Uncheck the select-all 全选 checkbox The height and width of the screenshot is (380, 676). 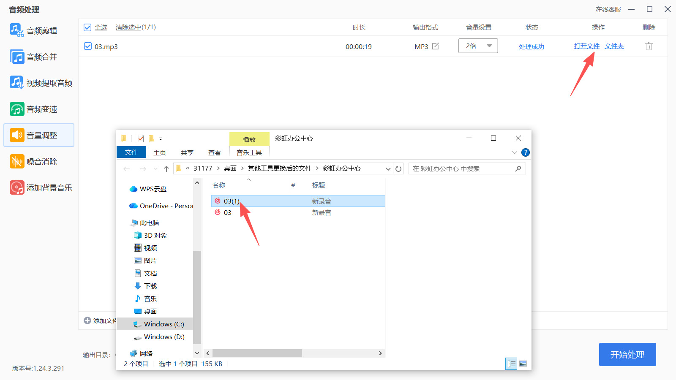pos(87,27)
